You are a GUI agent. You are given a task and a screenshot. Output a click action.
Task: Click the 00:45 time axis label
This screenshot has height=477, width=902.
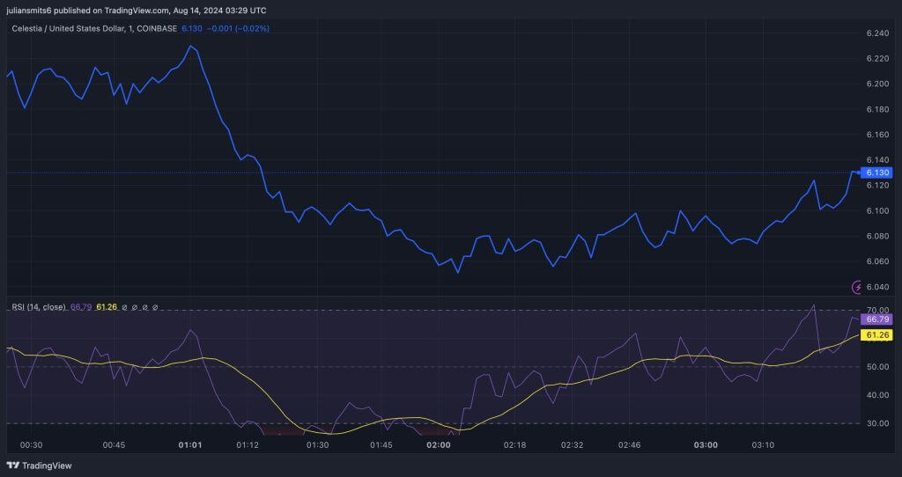pos(114,445)
